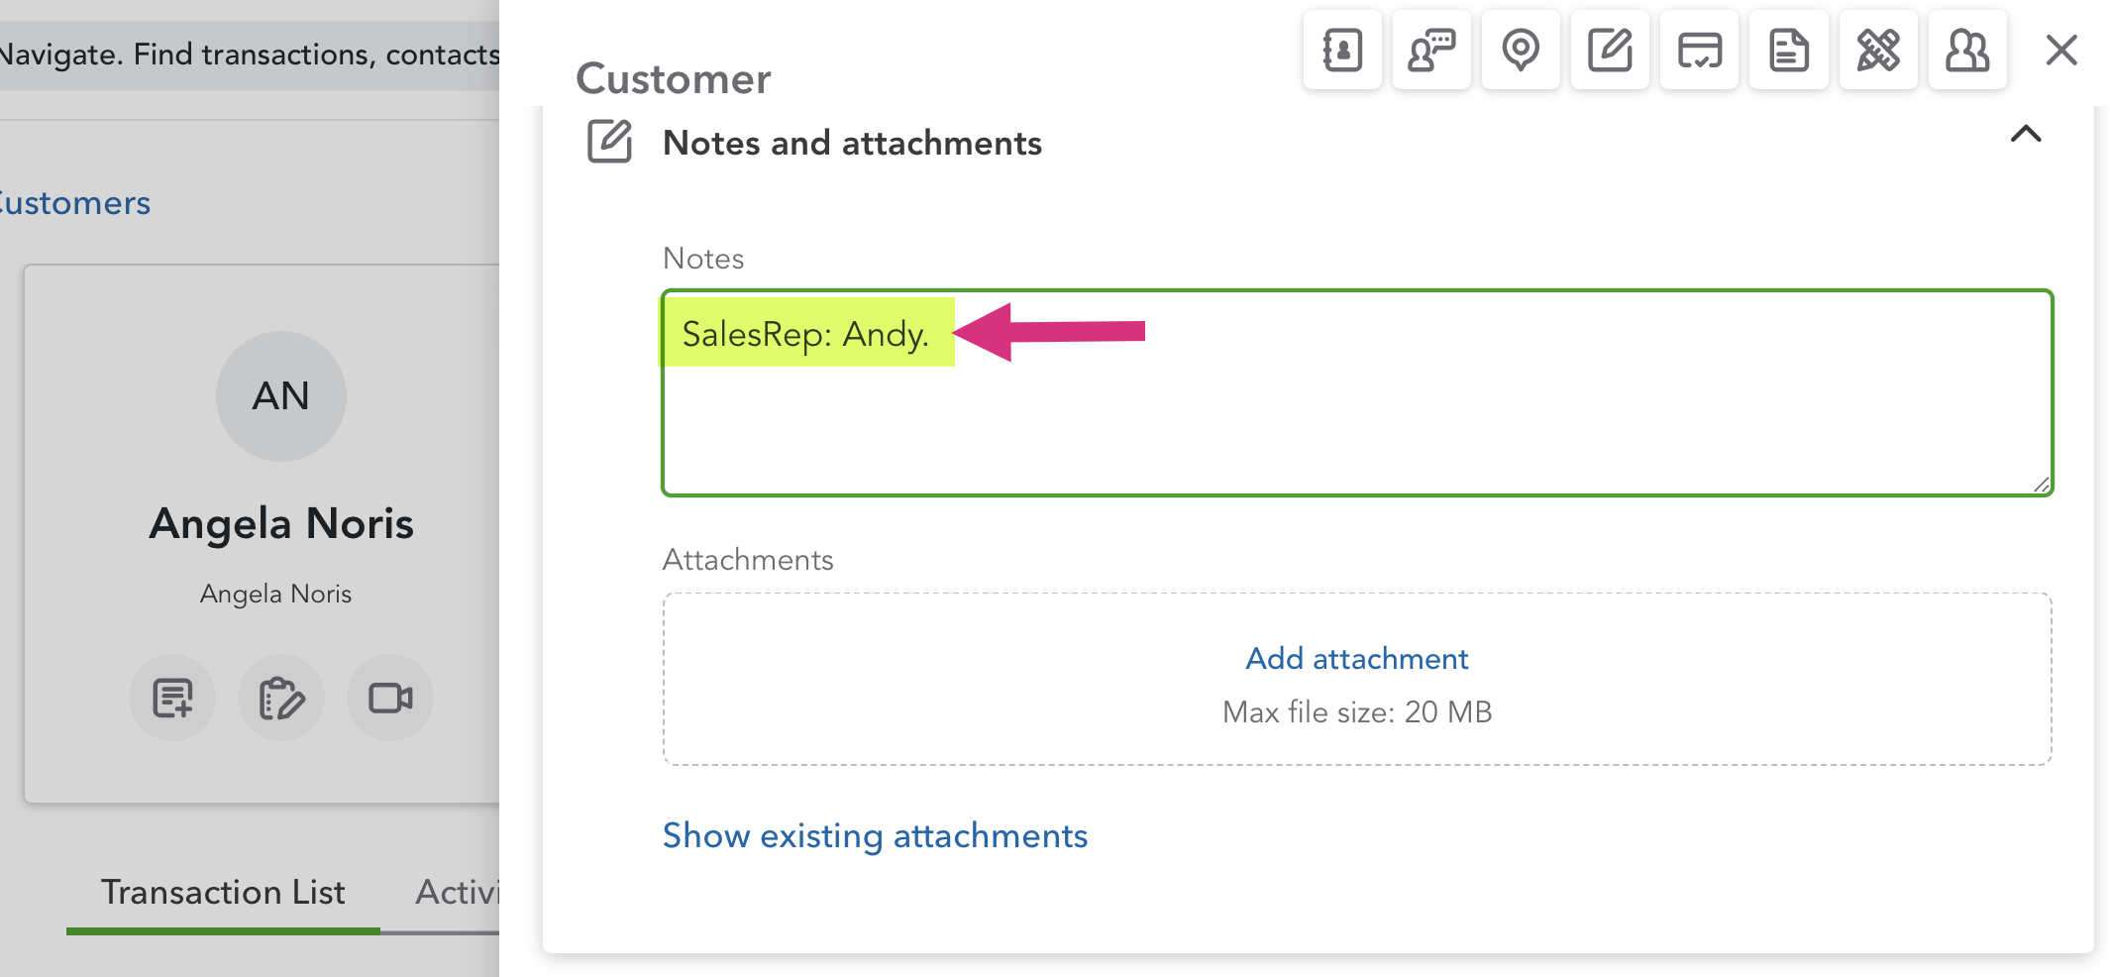This screenshot has height=977, width=2110.
Task: Close the Customer panel
Action: pos(2061,50)
